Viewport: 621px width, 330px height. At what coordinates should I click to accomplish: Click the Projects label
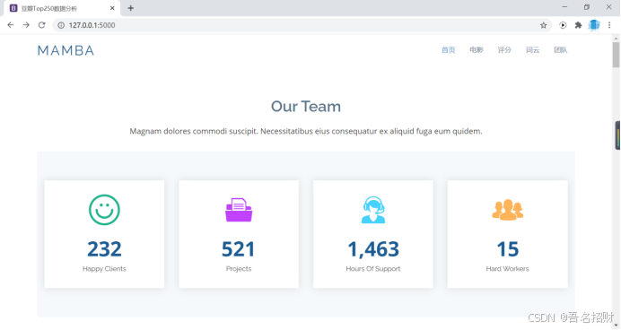239,269
